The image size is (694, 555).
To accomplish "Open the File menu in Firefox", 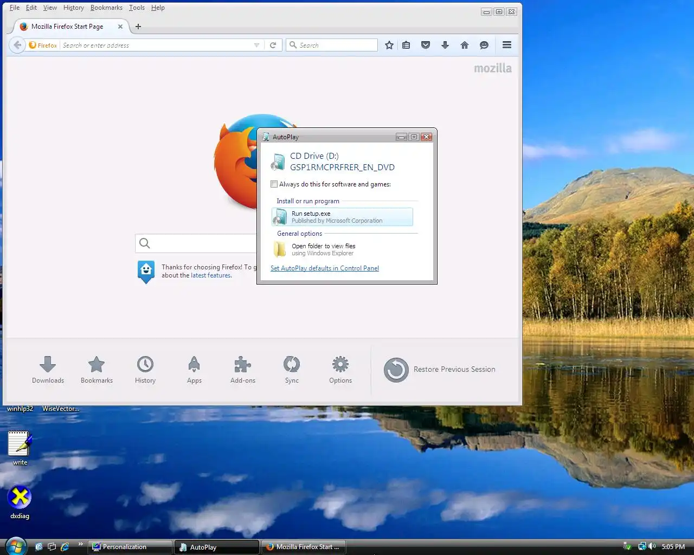I will pyautogui.click(x=15, y=8).
